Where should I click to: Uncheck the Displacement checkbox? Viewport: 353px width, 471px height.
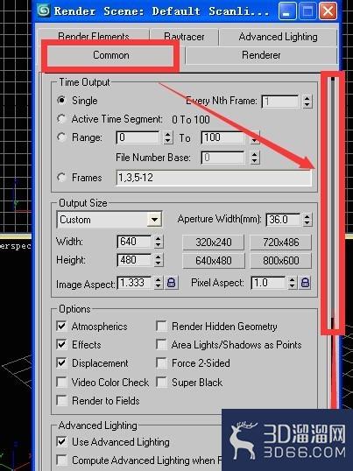[x=61, y=363]
